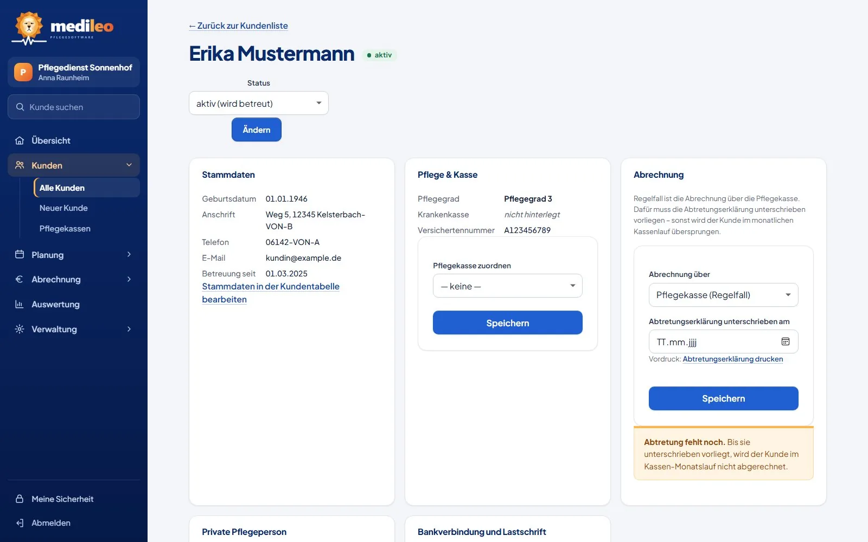This screenshot has width=868, height=542.
Task: Click the 'aktiv' status badge
Action: pos(379,55)
